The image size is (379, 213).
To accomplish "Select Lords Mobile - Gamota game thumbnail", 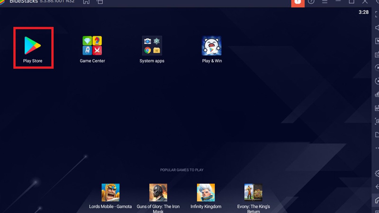I will tap(110, 193).
